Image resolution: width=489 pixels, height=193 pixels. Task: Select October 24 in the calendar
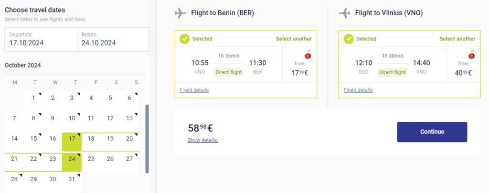pos(72,159)
